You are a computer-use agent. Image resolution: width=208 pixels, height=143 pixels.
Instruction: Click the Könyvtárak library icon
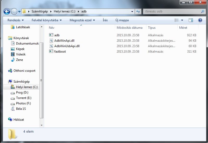coord(10,38)
